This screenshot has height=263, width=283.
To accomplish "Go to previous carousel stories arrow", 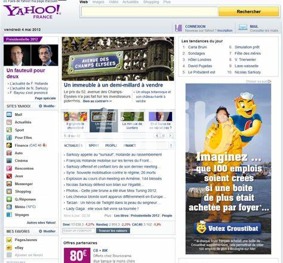I will (157, 136).
